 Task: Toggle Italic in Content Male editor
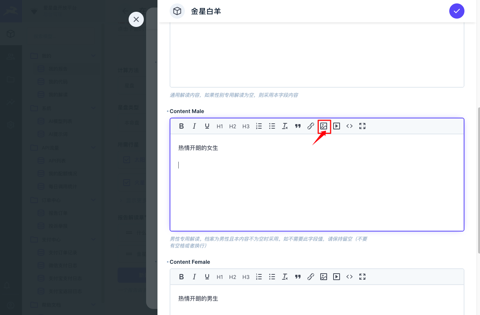pyautogui.click(x=194, y=126)
